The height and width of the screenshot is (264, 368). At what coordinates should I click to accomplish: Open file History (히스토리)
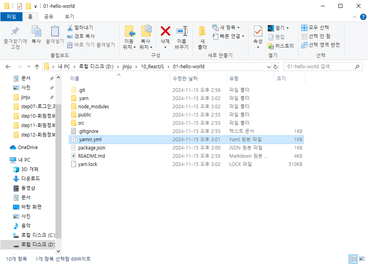pyautogui.click(x=281, y=46)
